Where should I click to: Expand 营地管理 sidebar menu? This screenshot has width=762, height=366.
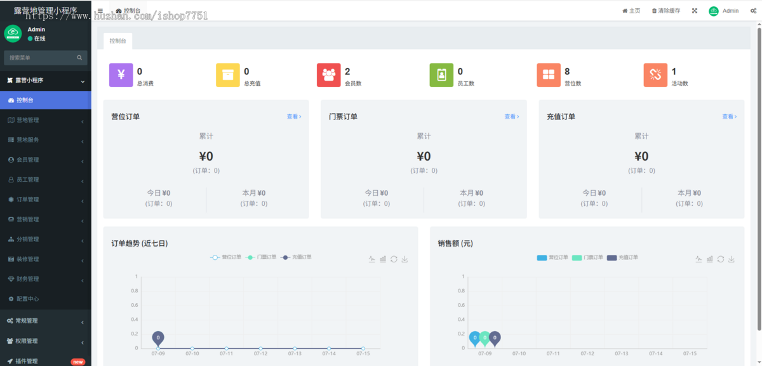pyautogui.click(x=46, y=120)
